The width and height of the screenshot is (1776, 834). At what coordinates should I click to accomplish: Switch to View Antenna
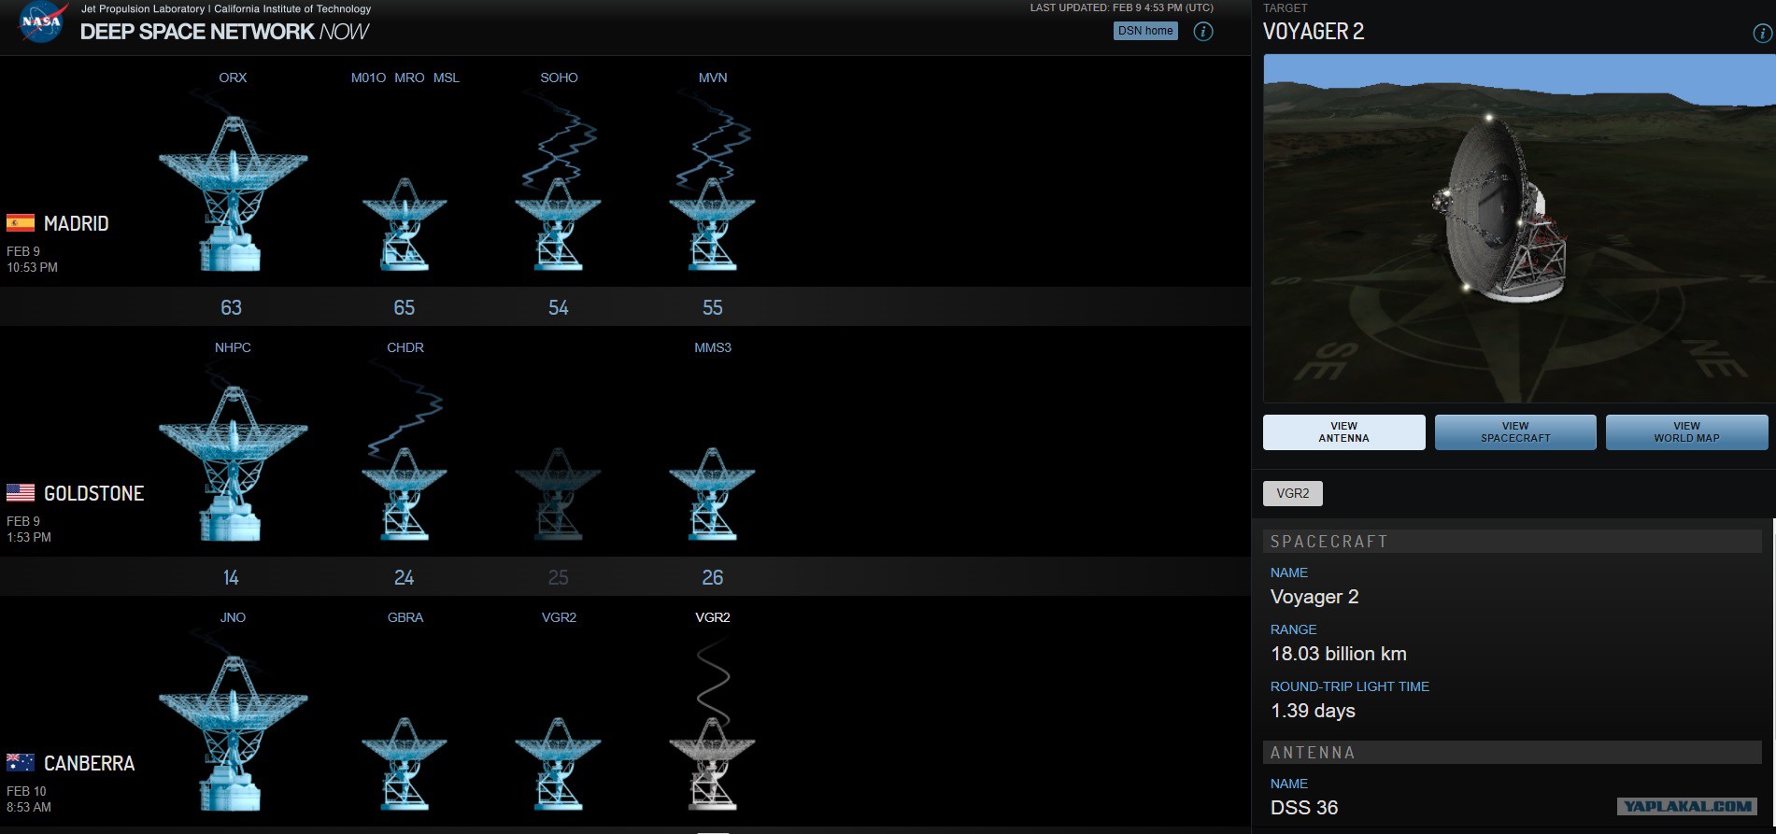(1343, 432)
